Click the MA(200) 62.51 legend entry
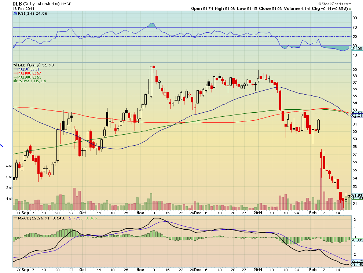The width and height of the screenshot is (363, 273). [x=29, y=77]
